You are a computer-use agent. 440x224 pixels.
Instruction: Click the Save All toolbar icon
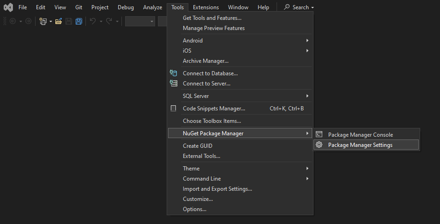click(79, 21)
